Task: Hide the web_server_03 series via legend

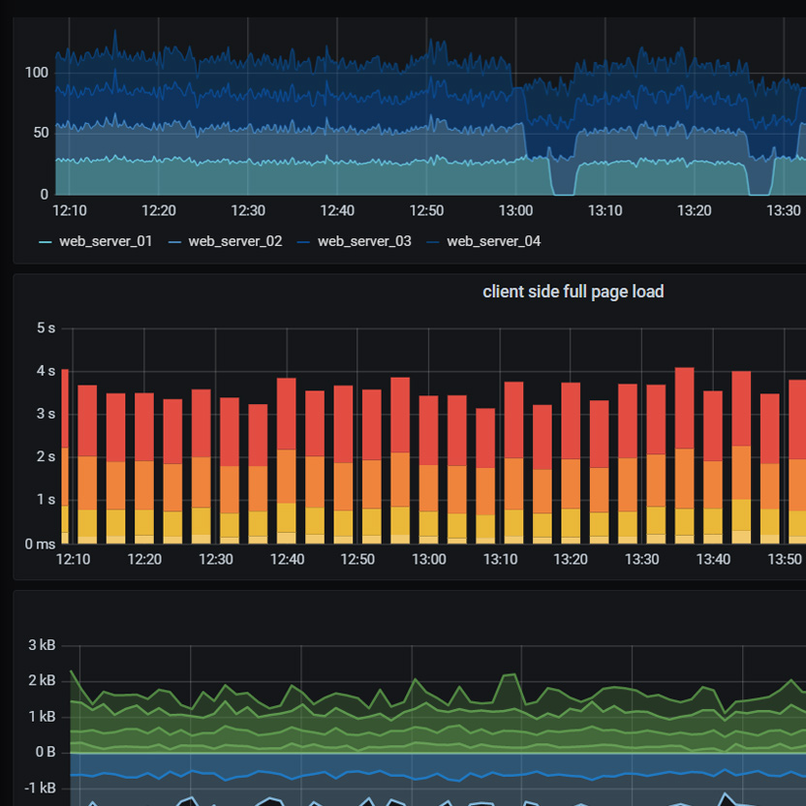Action: click(364, 241)
